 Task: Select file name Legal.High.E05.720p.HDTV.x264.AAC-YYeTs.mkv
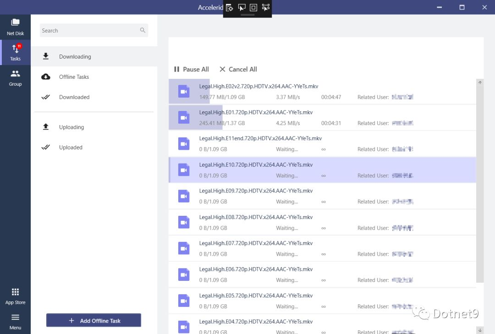[x=256, y=296]
